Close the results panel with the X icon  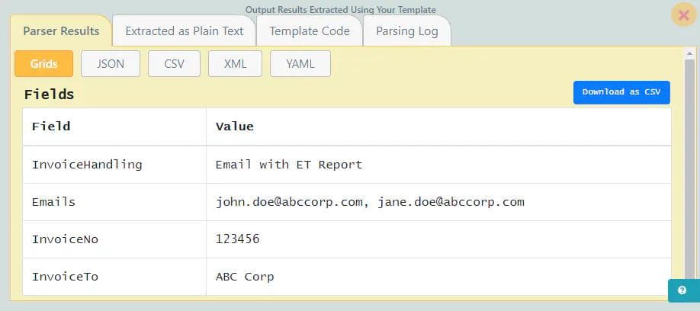(x=683, y=15)
